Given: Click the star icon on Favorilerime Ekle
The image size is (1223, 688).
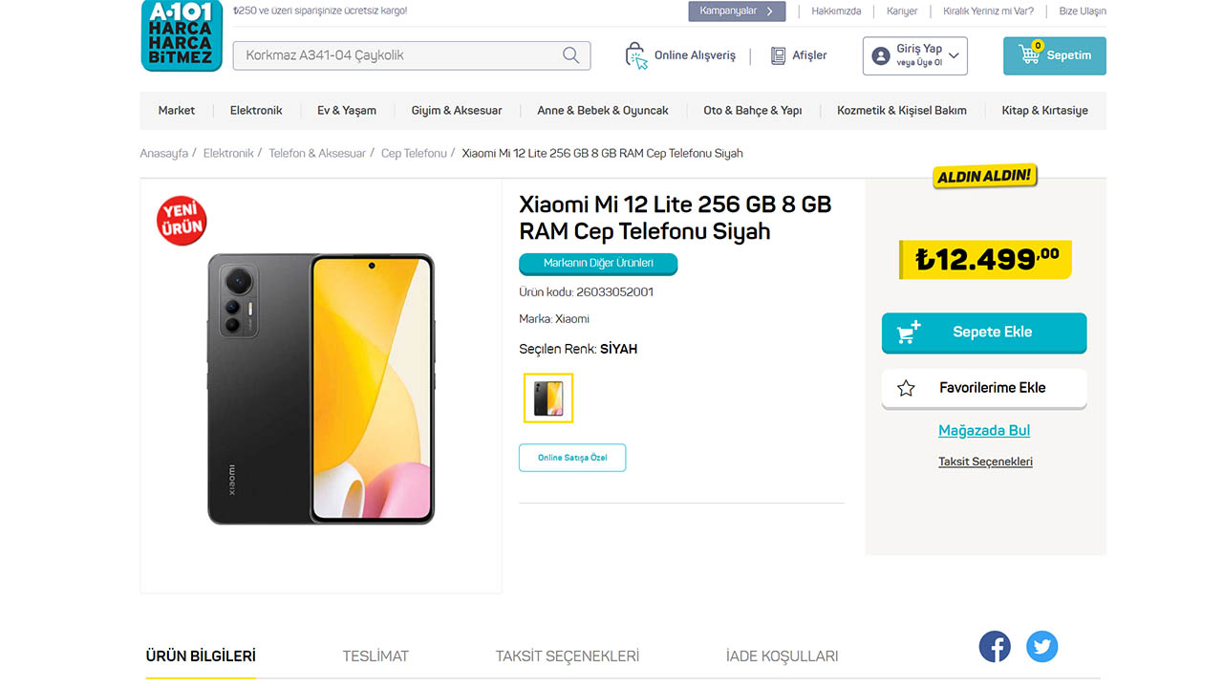Looking at the screenshot, I should 906,388.
